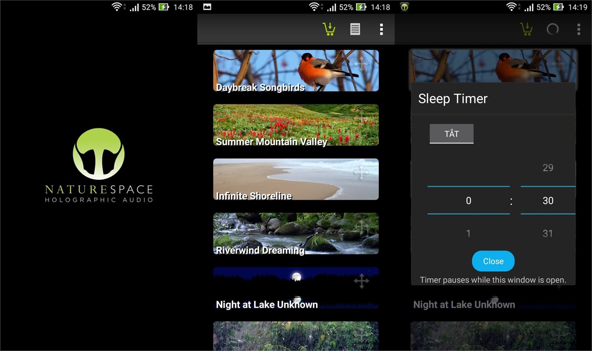Select 31 minutes in the timer picker
The width and height of the screenshot is (592, 351).
pyautogui.click(x=547, y=233)
